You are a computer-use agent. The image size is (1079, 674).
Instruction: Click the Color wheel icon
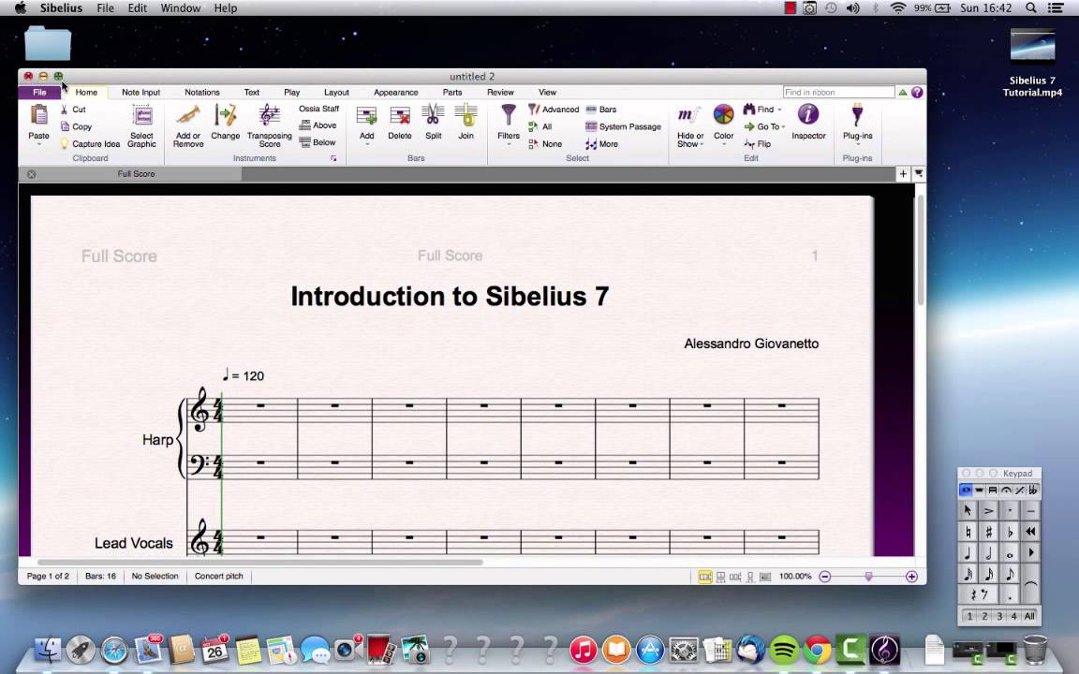pos(723,115)
